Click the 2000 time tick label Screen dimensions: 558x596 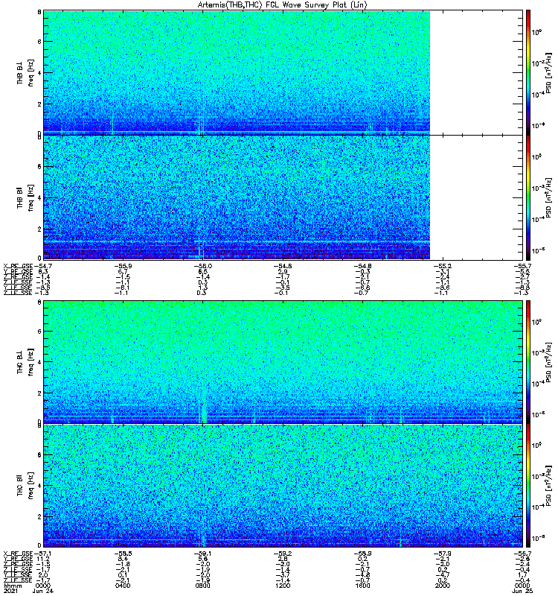tap(443, 586)
